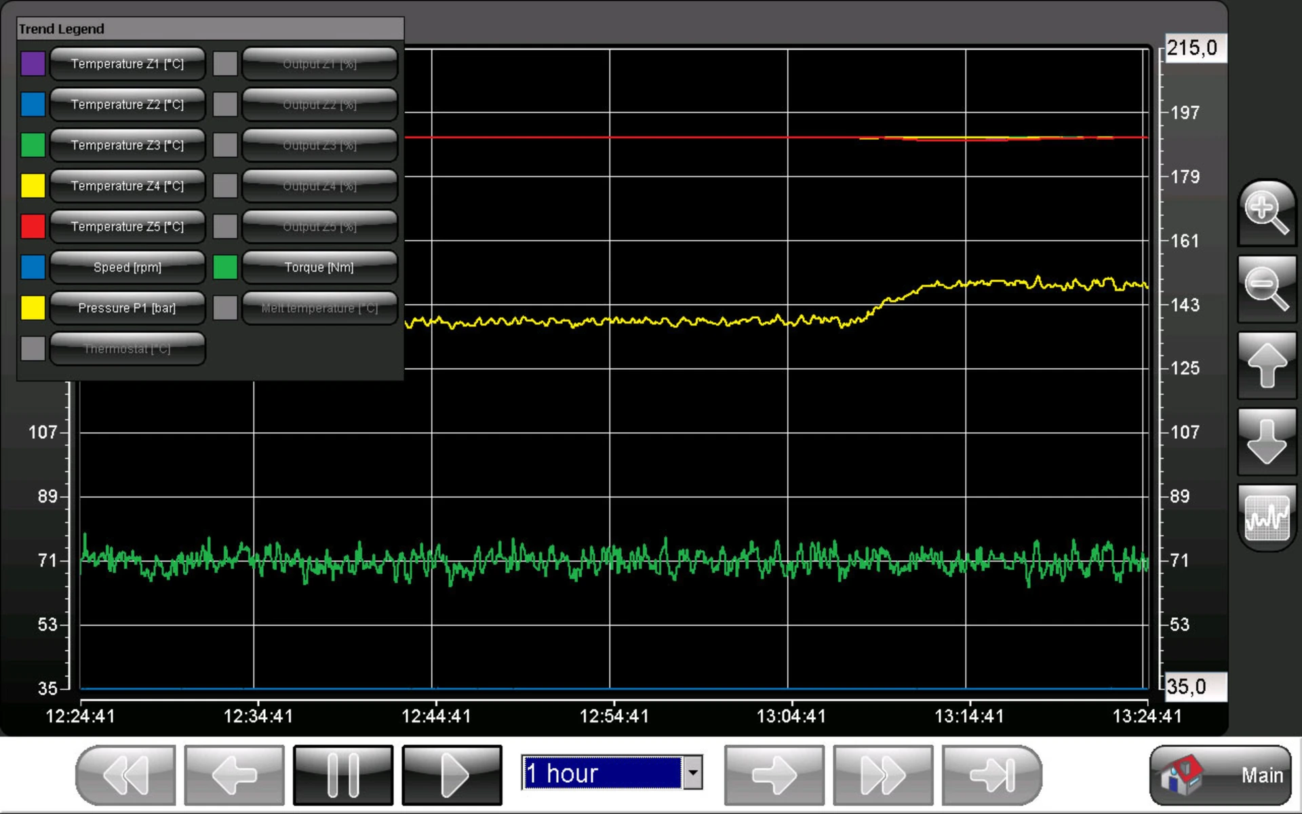Shift chart scale up with arrow icon
Viewport: 1302px width, 814px height.
click(1267, 365)
